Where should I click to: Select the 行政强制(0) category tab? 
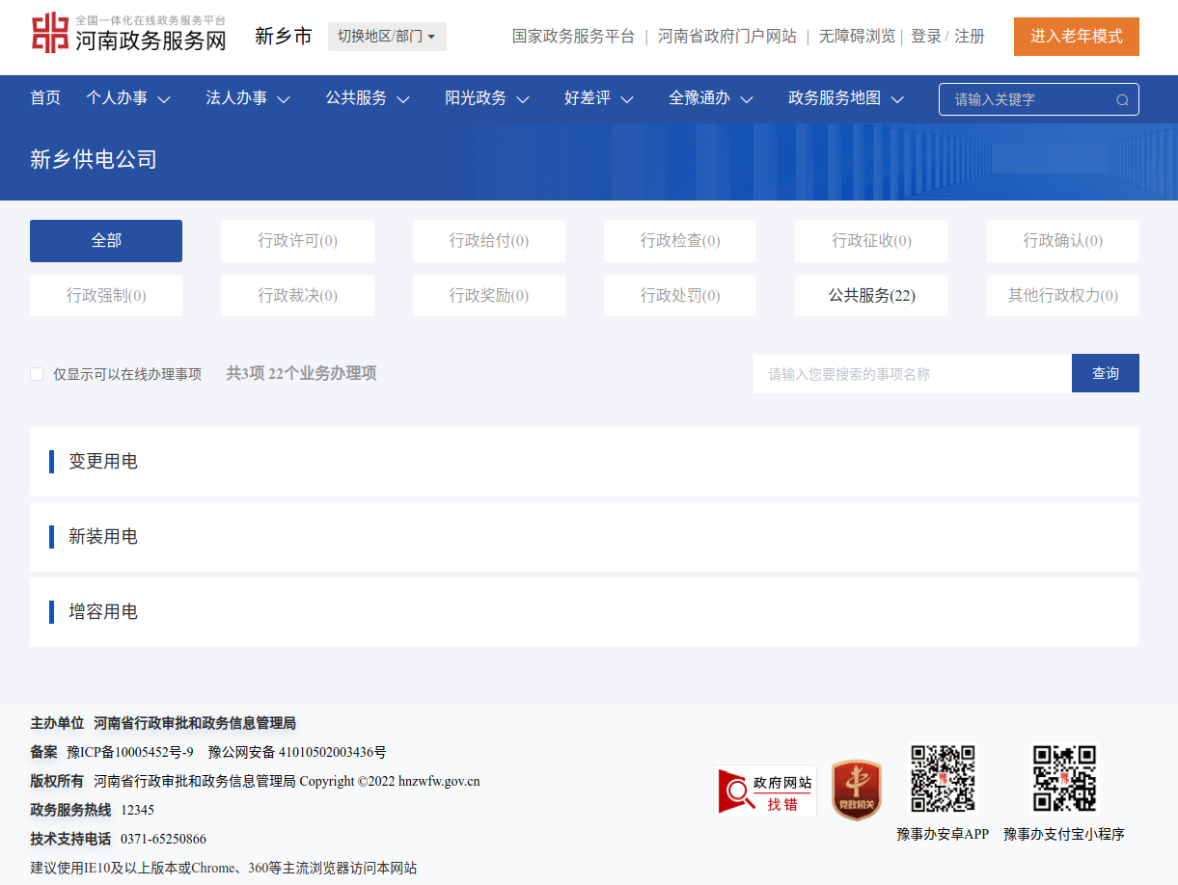point(106,296)
